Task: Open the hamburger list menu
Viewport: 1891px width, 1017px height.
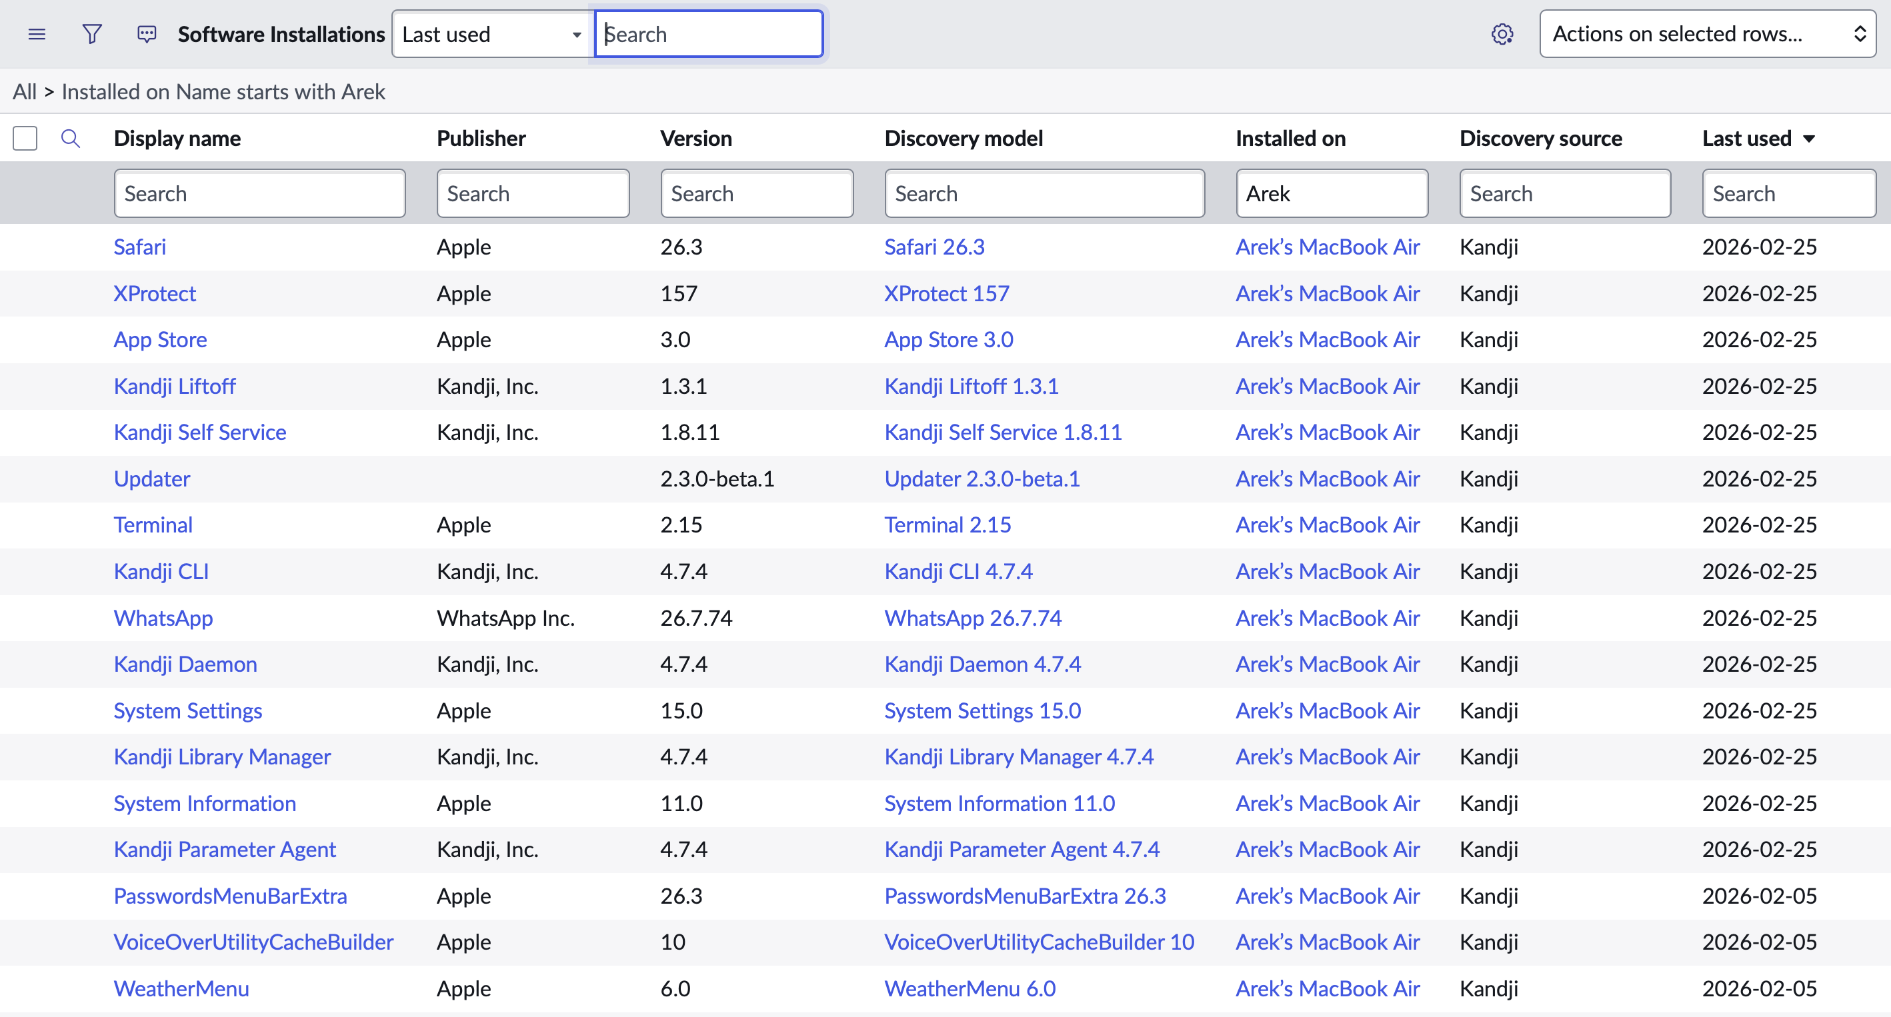Action: (x=37, y=35)
